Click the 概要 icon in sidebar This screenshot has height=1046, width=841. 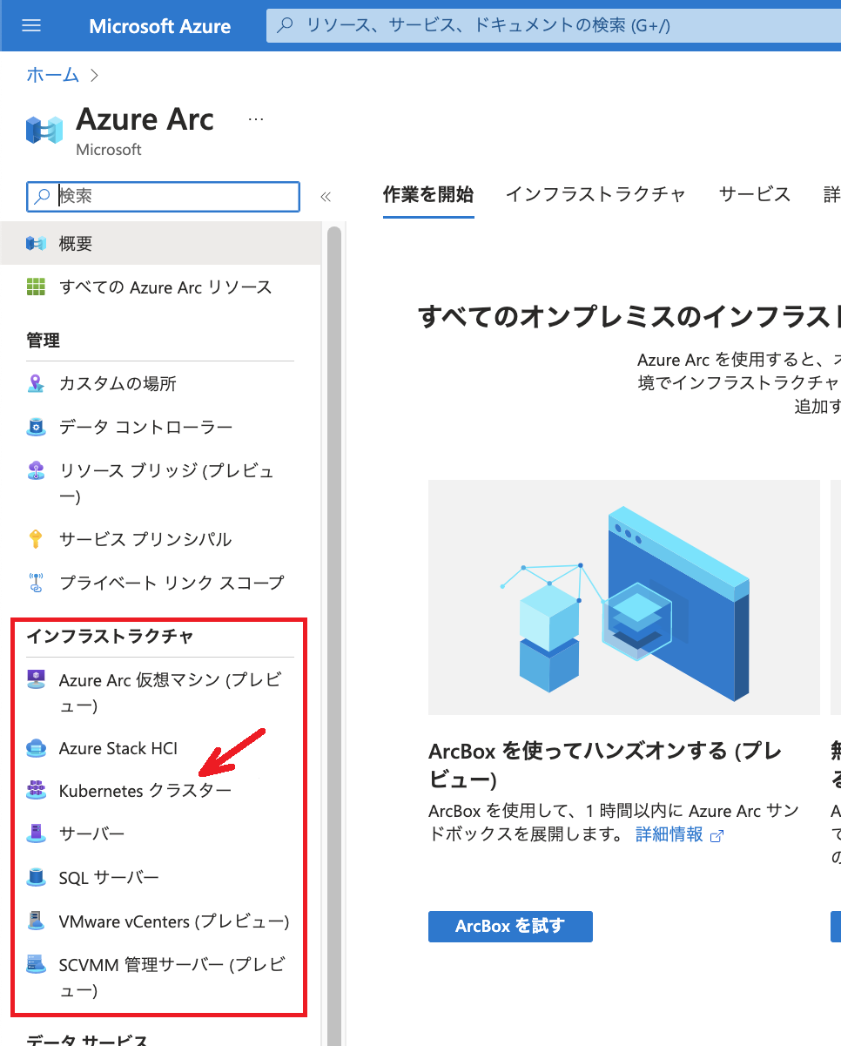(x=36, y=243)
